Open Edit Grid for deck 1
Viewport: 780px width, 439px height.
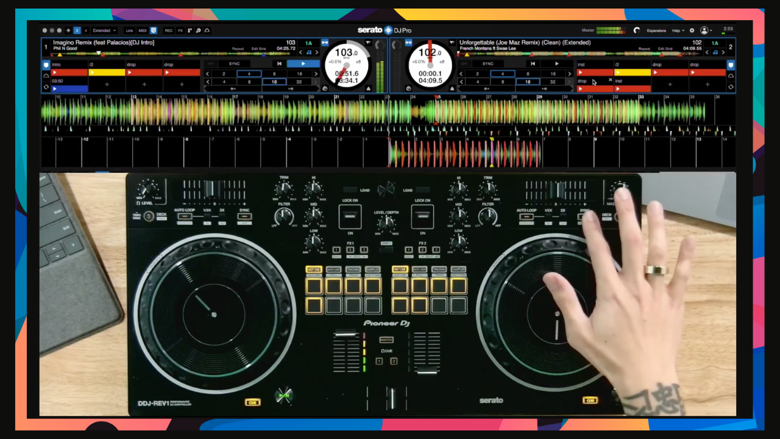pyautogui.click(x=258, y=49)
